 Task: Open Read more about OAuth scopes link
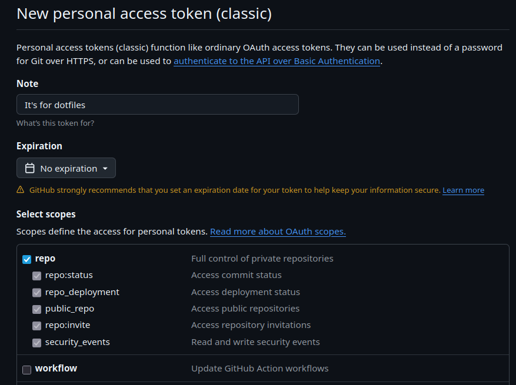pyautogui.click(x=278, y=232)
